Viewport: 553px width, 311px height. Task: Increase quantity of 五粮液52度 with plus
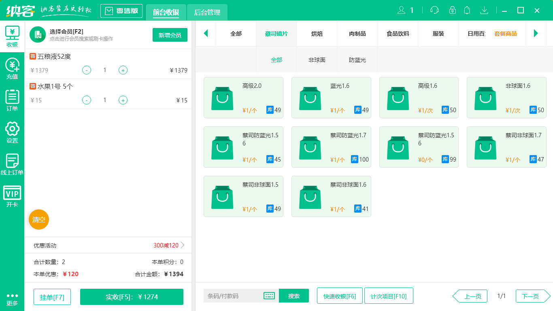123,70
